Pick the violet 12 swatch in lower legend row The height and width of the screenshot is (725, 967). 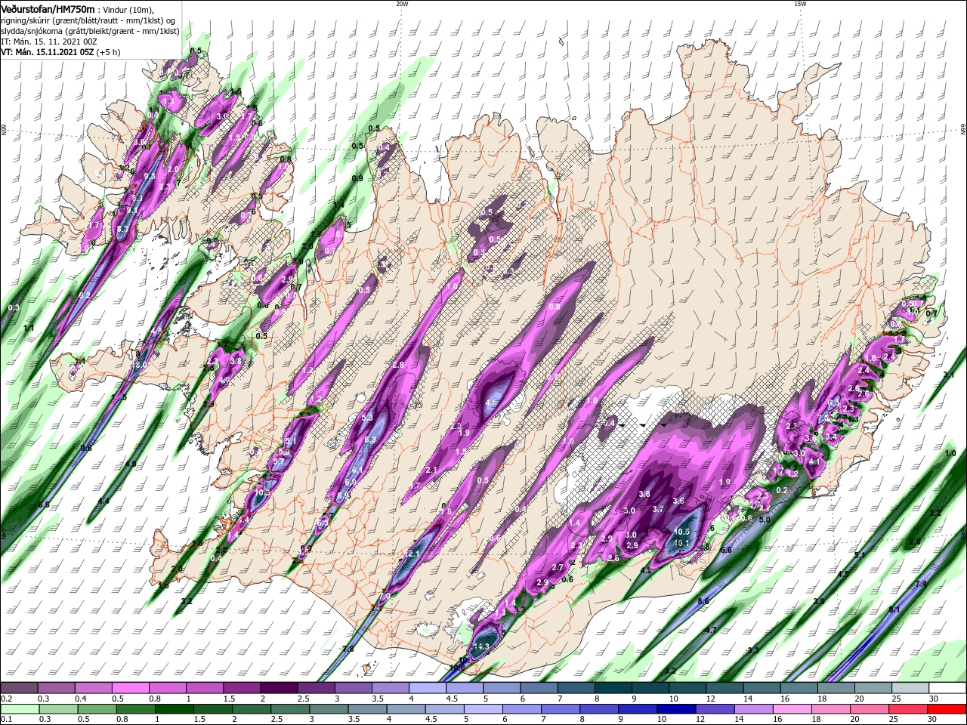[x=715, y=709]
